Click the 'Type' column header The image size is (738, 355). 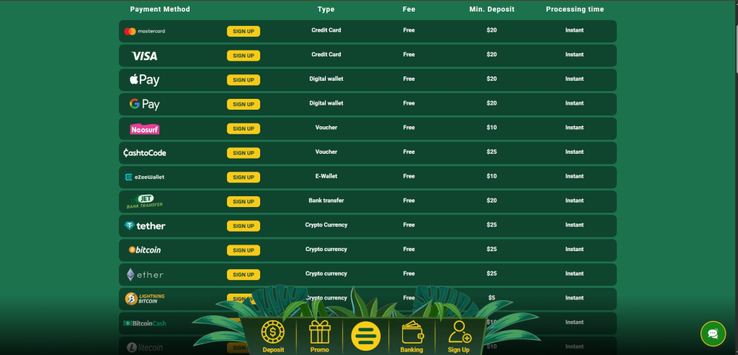pos(326,9)
